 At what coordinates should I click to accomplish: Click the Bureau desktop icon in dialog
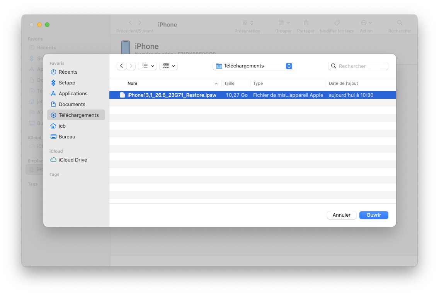[x=53, y=137]
